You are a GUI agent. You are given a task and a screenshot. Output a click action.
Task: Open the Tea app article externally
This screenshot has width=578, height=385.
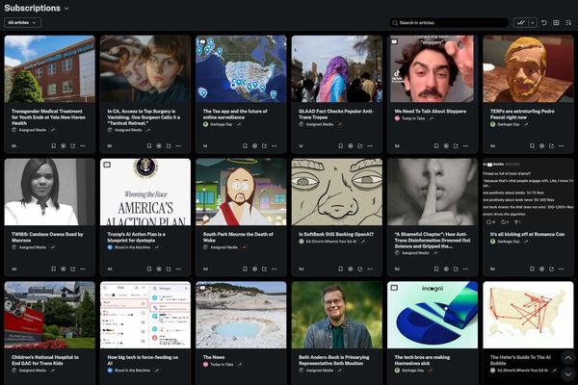(x=264, y=146)
